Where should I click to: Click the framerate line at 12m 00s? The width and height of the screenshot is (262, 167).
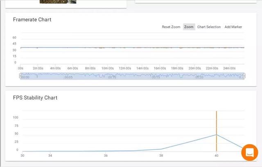125,47
